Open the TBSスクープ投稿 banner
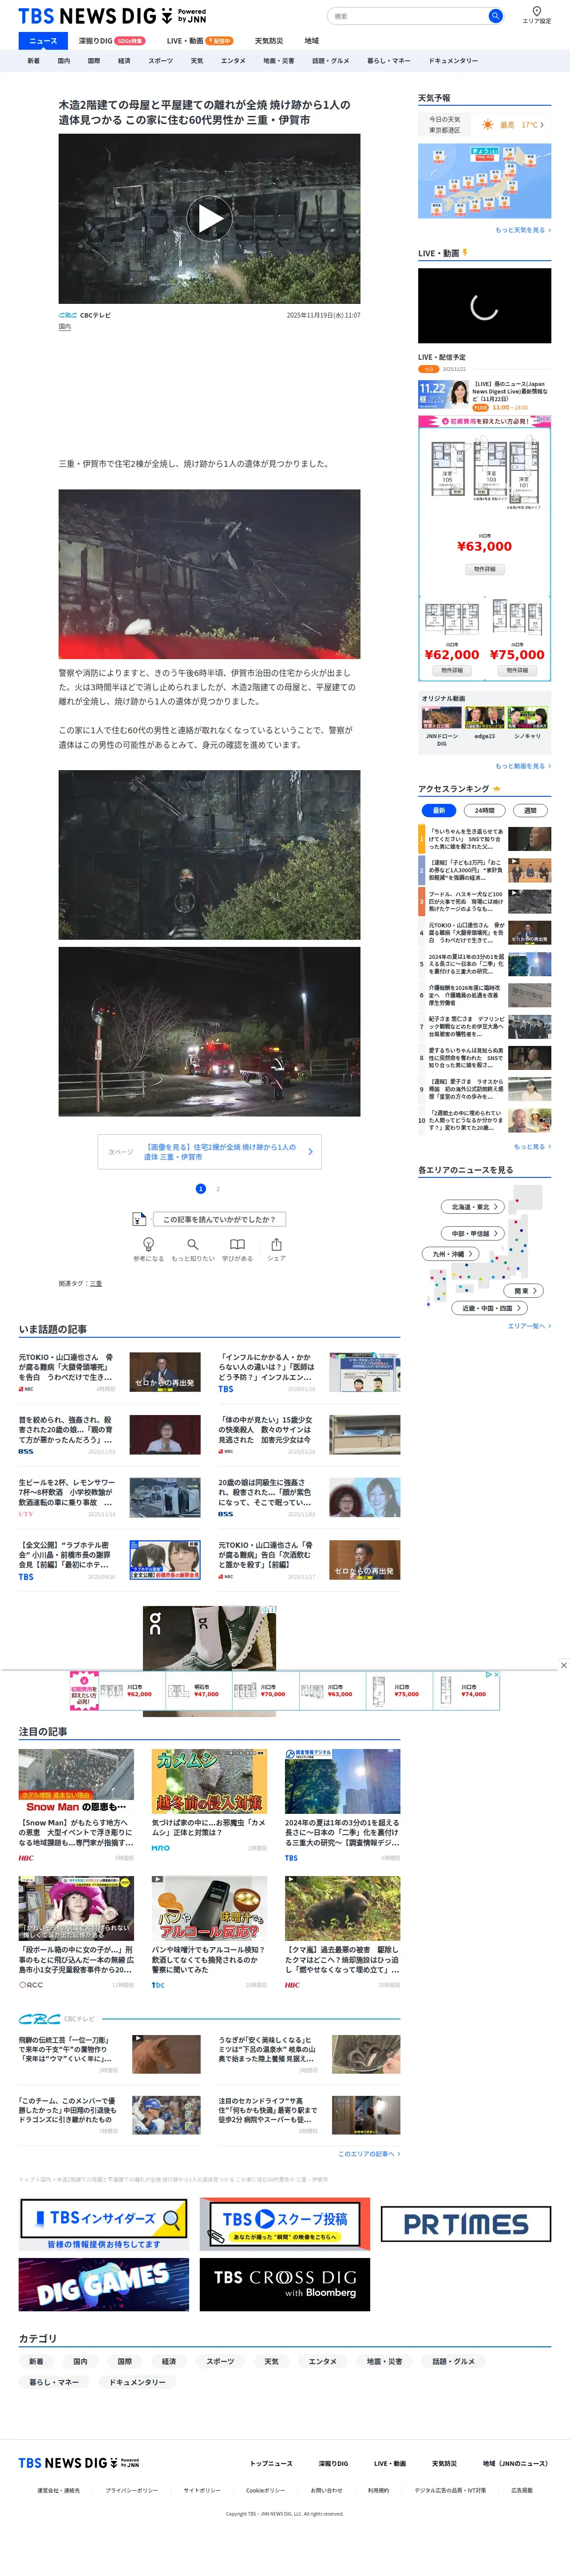Screen dimensions: 570x2576 click(x=285, y=2224)
